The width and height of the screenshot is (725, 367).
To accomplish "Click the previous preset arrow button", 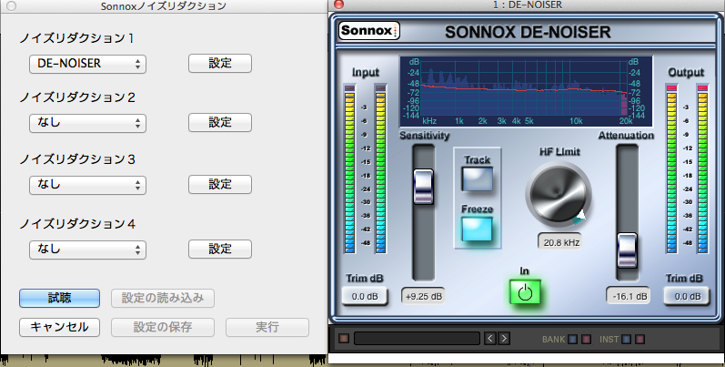I will [490, 338].
